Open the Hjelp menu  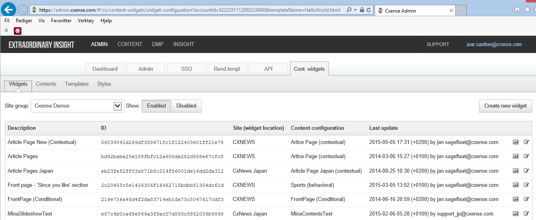pos(106,21)
